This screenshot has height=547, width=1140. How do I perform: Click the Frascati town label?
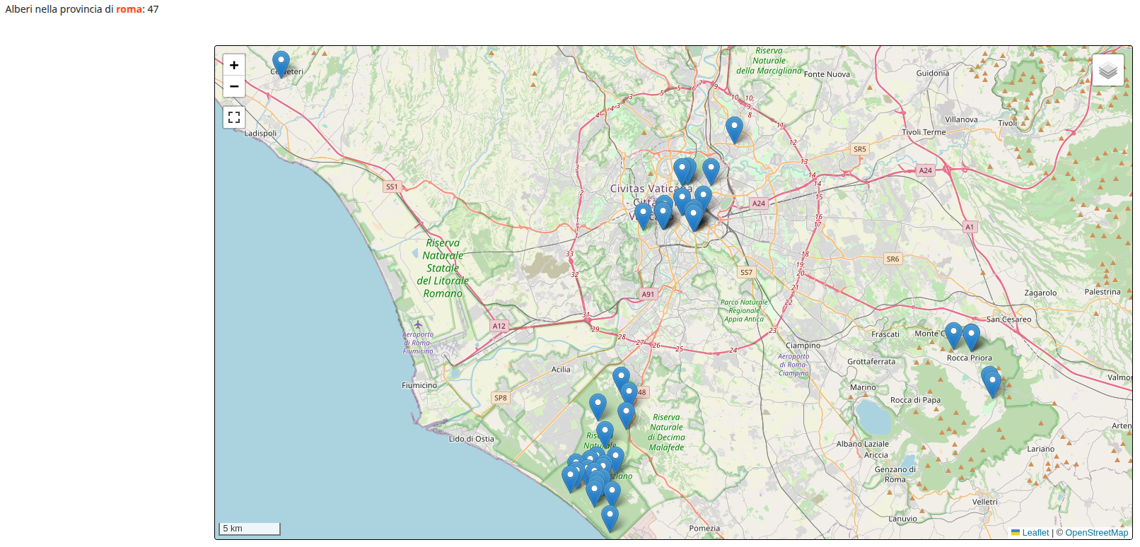click(x=885, y=334)
